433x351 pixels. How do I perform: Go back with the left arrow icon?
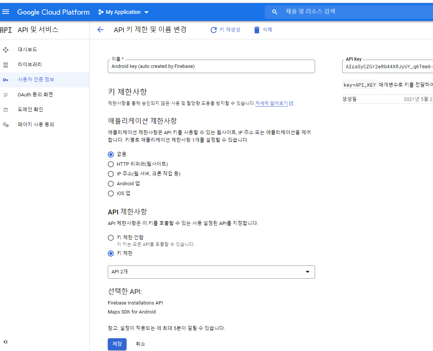(100, 30)
